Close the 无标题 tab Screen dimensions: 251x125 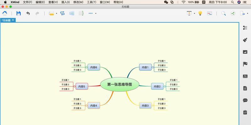coord(13,20)
